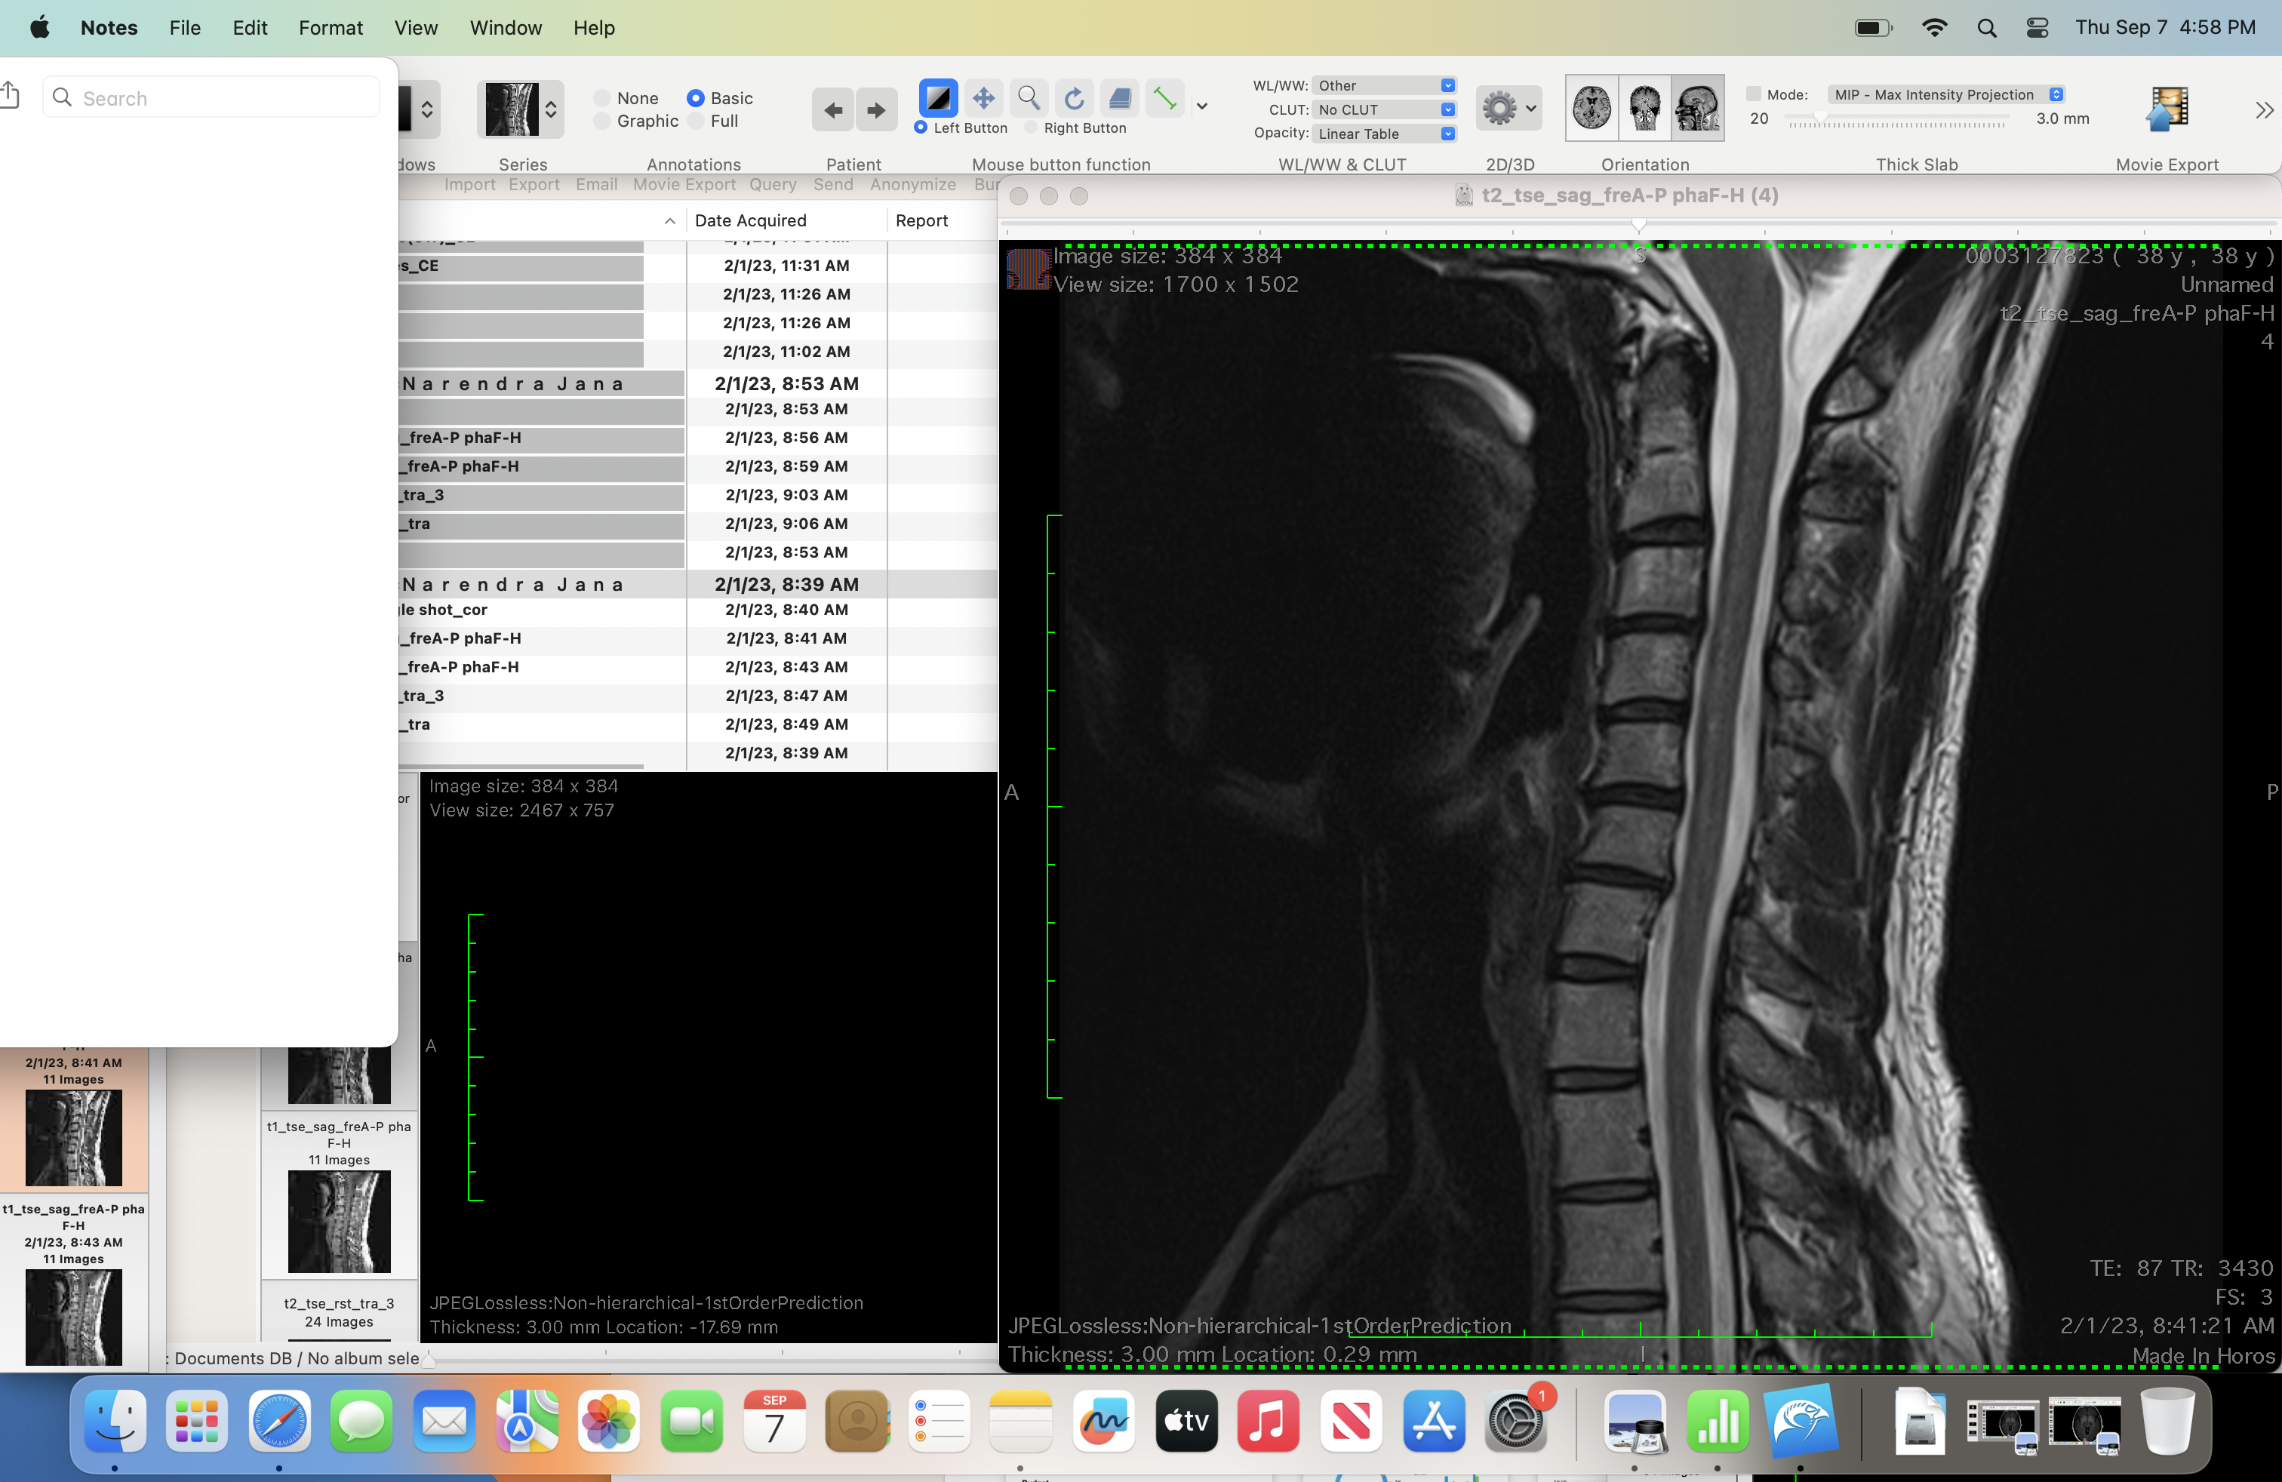Enable the Thick Slab Mode checkbox
The image size is (2282, 1482).
[x=1753, y=94]
